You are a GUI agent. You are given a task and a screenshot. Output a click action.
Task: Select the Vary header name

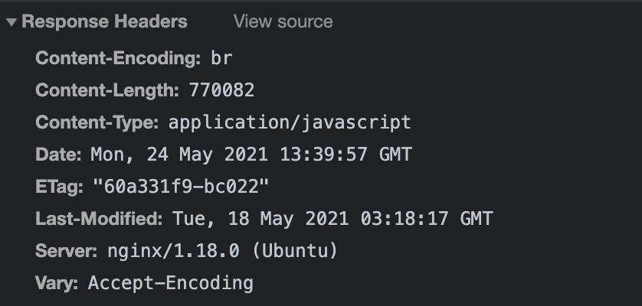[57, 283]
